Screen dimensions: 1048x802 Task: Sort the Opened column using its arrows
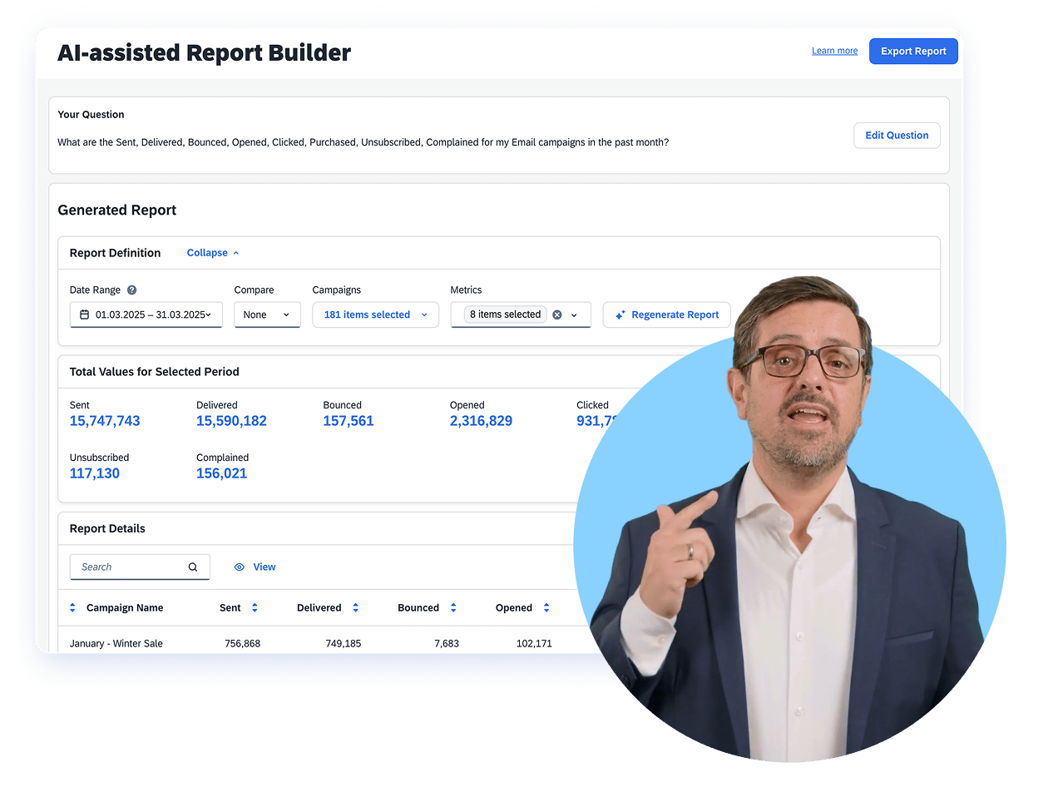[546, 608]
